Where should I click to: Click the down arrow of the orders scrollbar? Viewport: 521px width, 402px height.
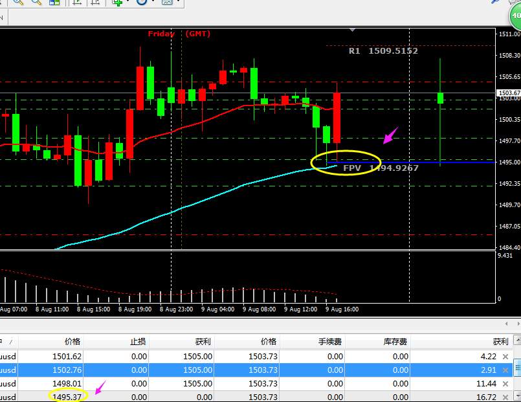pyautogui.click(x=517, y=396)
